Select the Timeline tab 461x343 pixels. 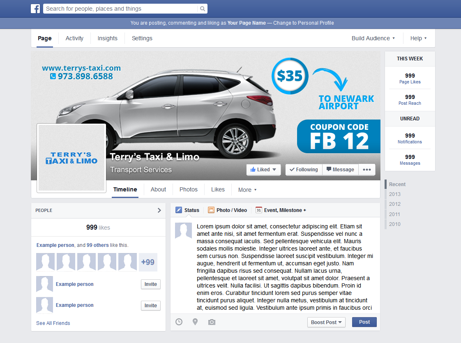[x=125, y=190]
